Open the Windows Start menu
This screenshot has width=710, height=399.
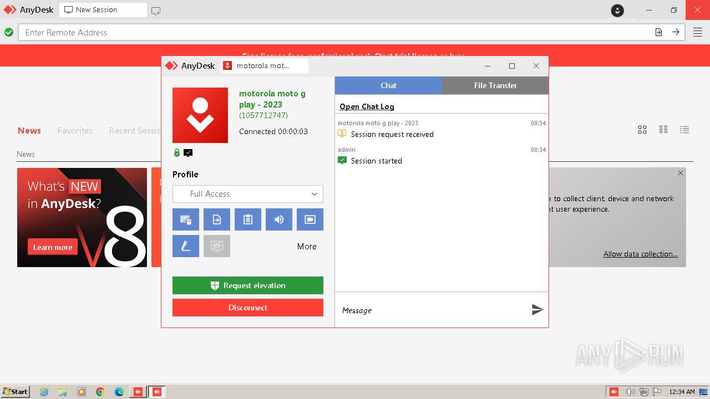pos(16,391)
